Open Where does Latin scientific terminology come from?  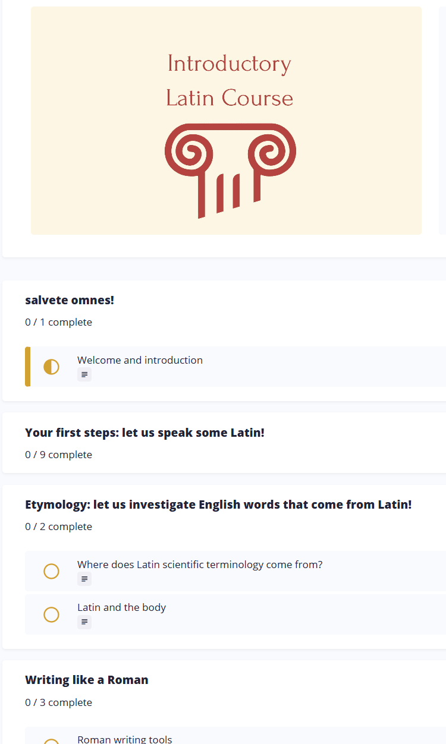pos(200,565)
